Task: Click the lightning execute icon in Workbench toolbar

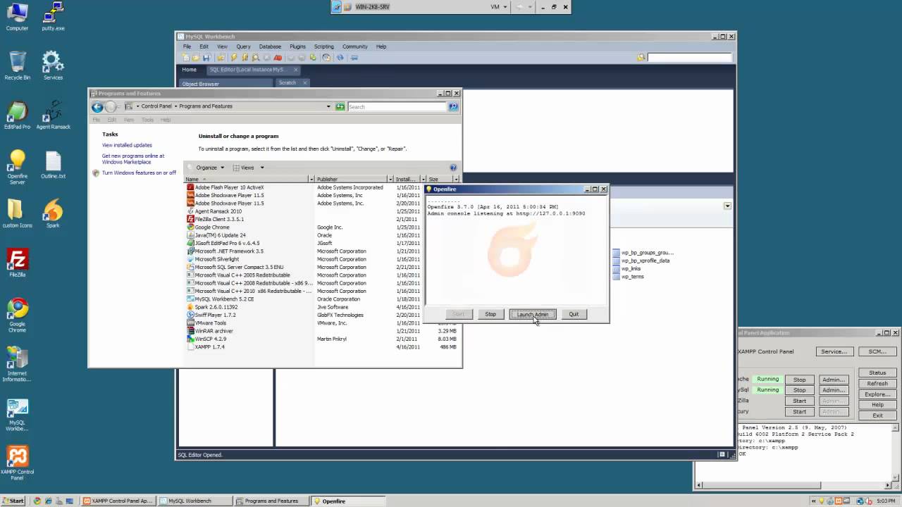Action: pyautogui.click(x=235, y=58)
